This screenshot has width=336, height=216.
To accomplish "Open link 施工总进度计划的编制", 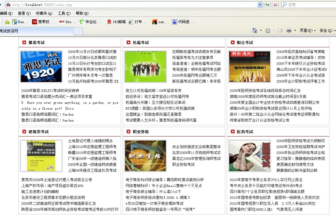I will point(40,192).
